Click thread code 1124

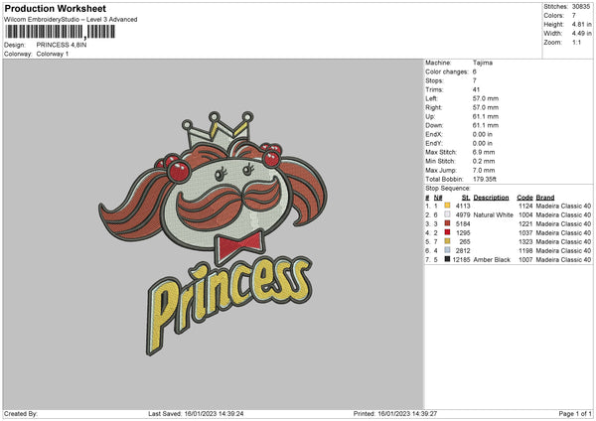(525, 206)
